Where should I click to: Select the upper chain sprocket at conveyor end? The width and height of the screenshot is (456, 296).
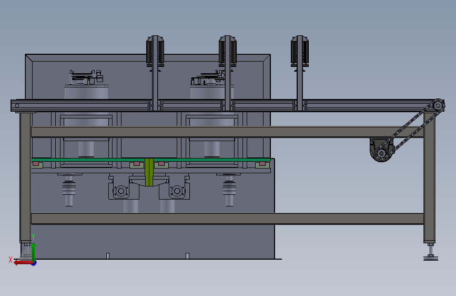click(438, 105)
